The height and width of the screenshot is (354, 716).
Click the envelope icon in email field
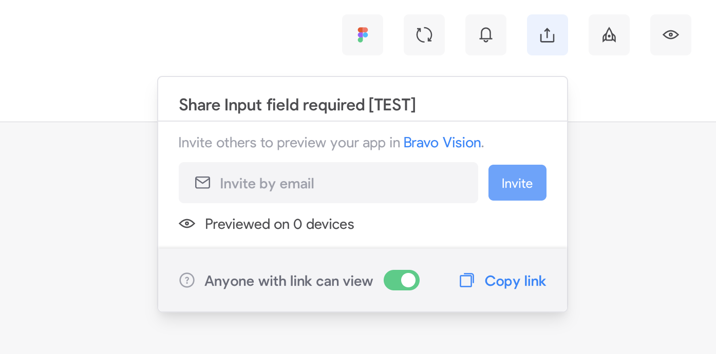click(x=202, y=183)
